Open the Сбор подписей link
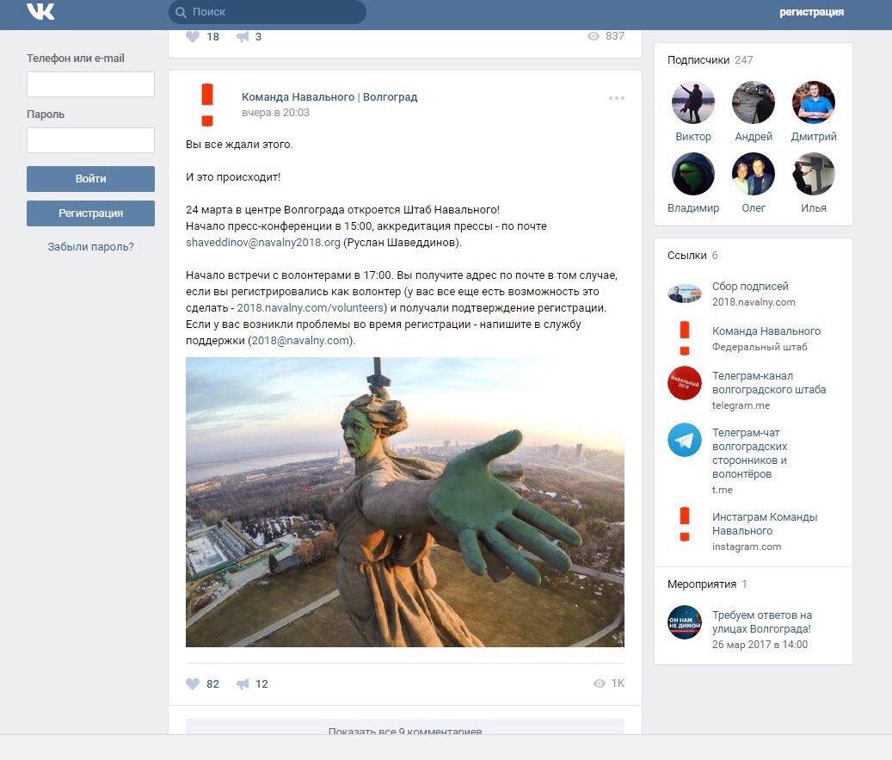The image size is (892, 760). point(750,287)
